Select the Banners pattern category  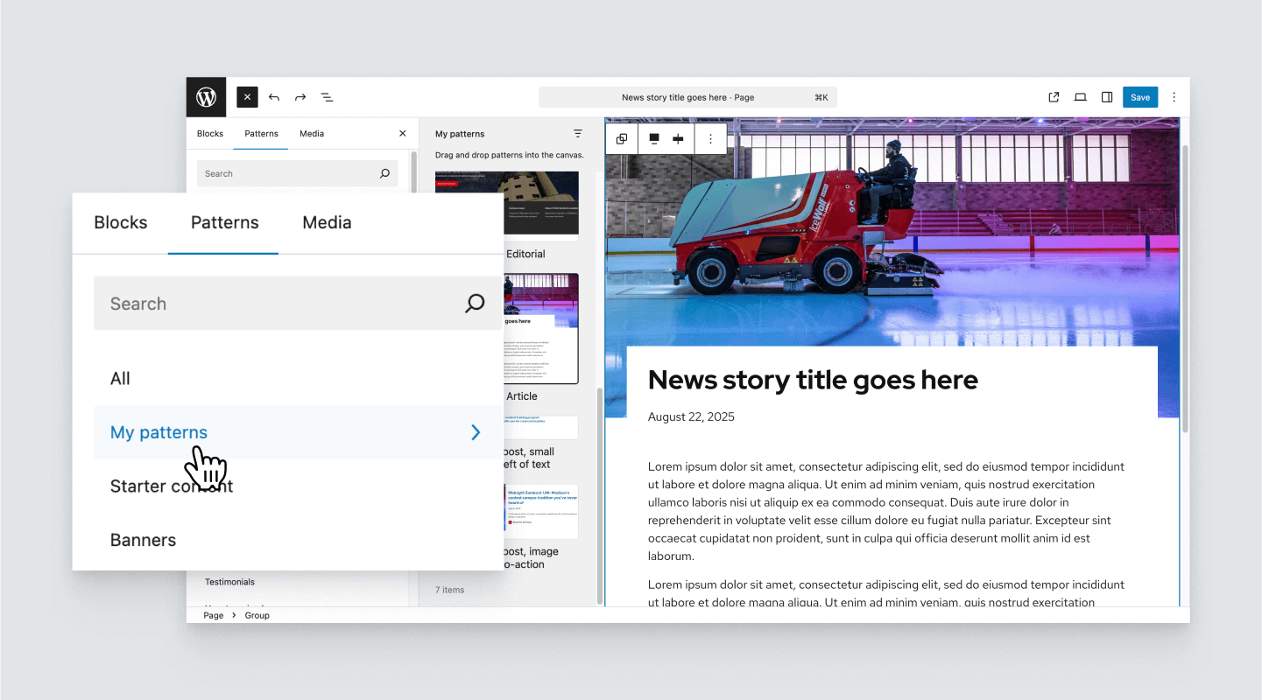144,540
